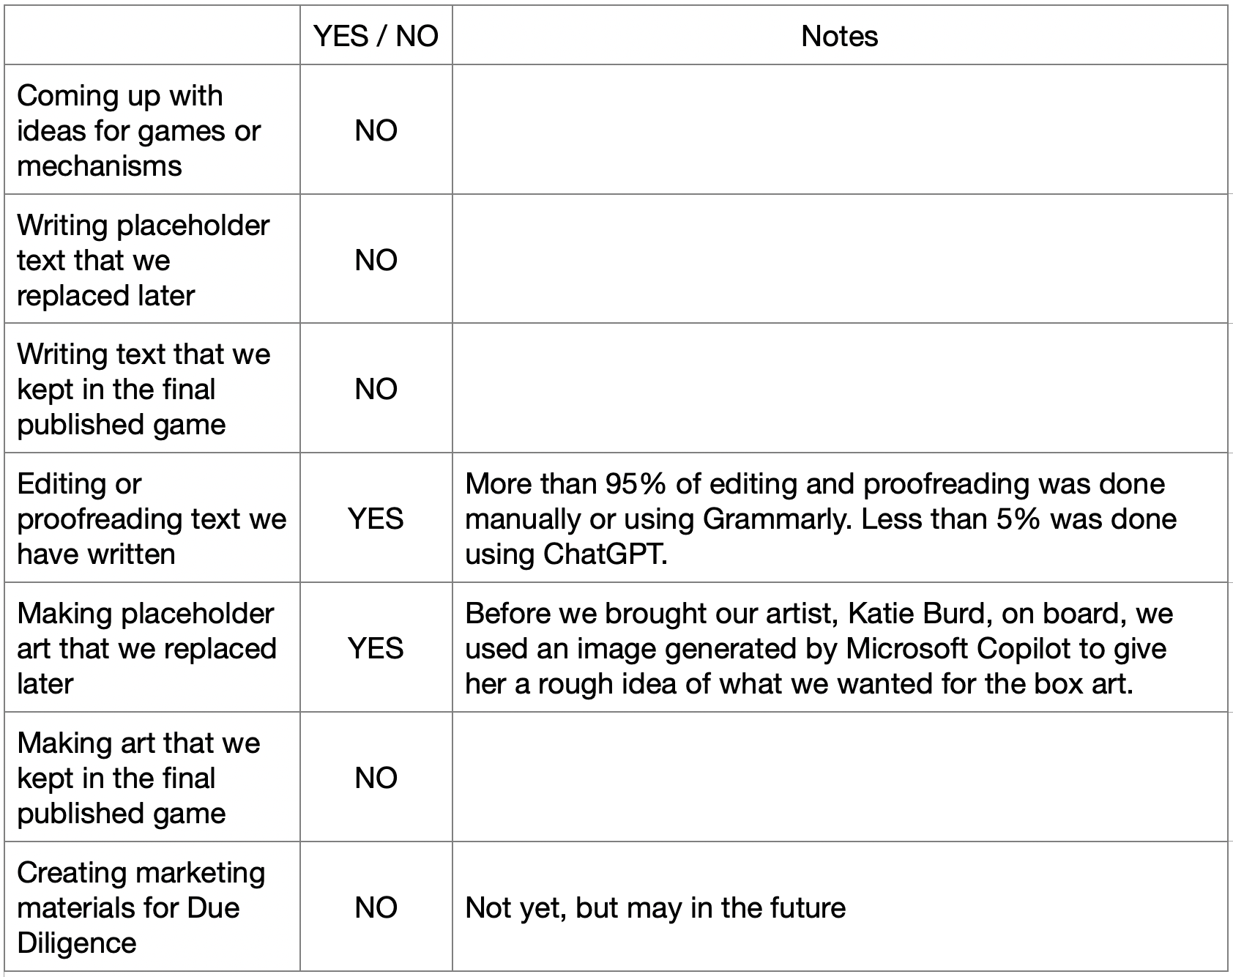Viewport: 1233px width, 977px height.
Task: Select the 'Notes' column header cell
Action: point(840,36)
